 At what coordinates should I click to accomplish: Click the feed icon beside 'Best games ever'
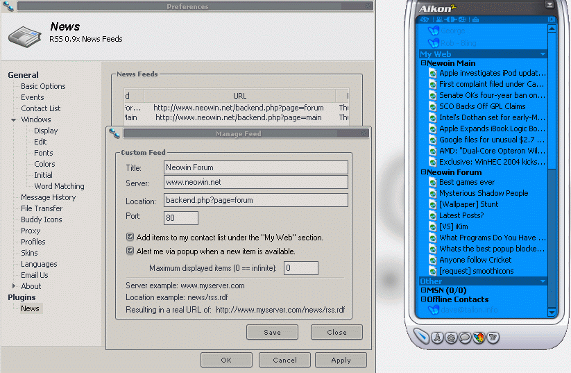[x=433, y=183]
